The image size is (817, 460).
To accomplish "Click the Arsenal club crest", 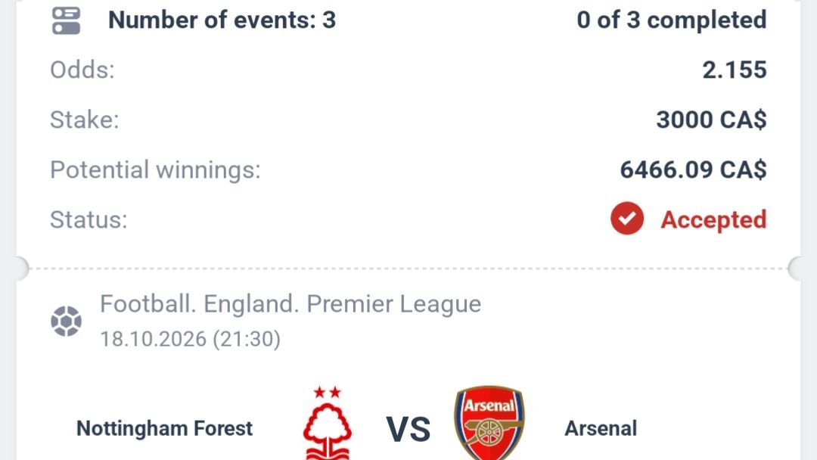I will click(x=489, y=422).
